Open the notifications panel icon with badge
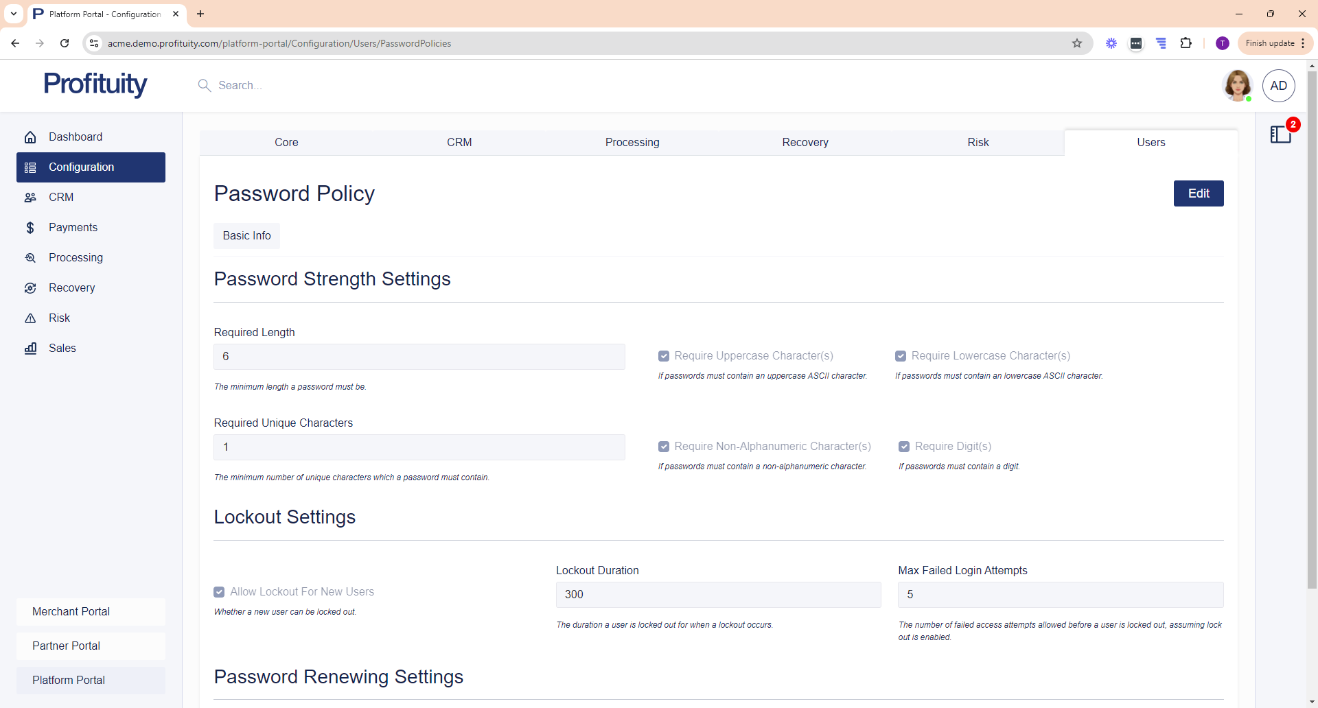This screenshot has width=1318, height=708. click(1281, 134)
